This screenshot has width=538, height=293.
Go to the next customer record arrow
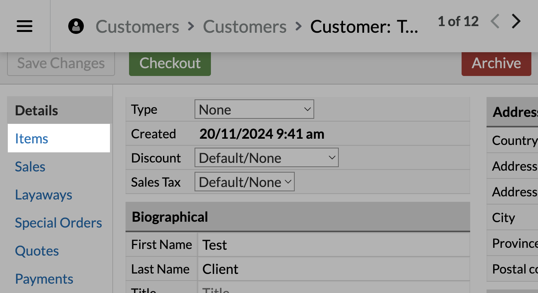pos(516,21)
